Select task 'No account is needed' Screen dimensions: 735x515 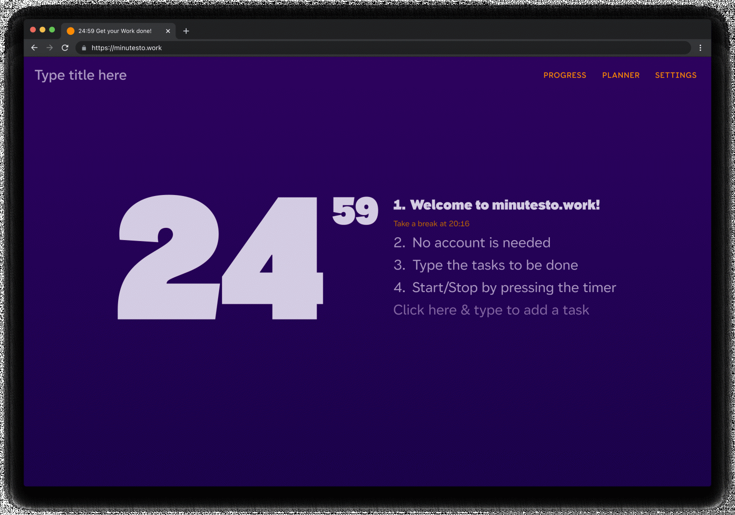point(481,243)
